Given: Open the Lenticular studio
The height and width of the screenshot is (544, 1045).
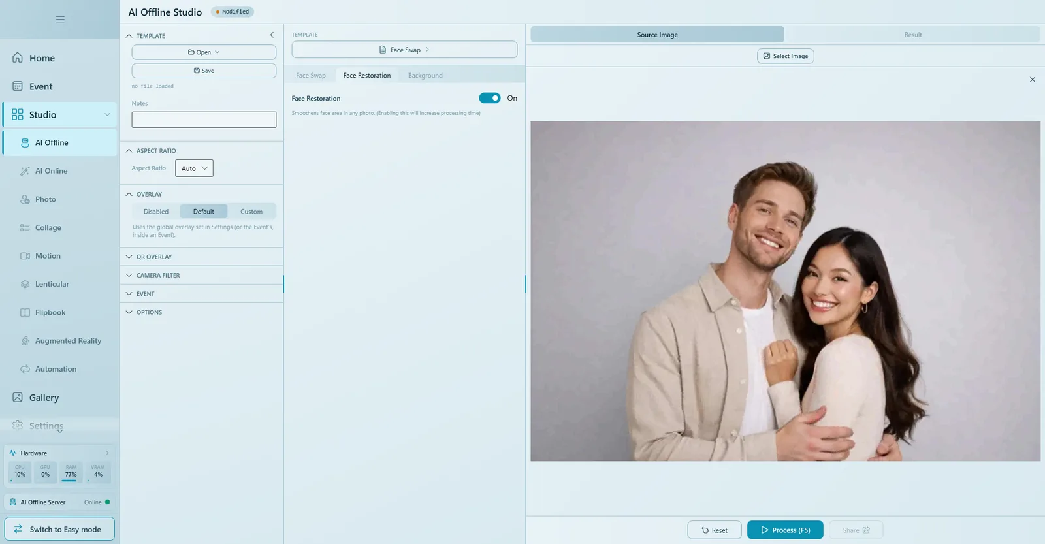Looking at the screenshot, I should coord(59,284).
